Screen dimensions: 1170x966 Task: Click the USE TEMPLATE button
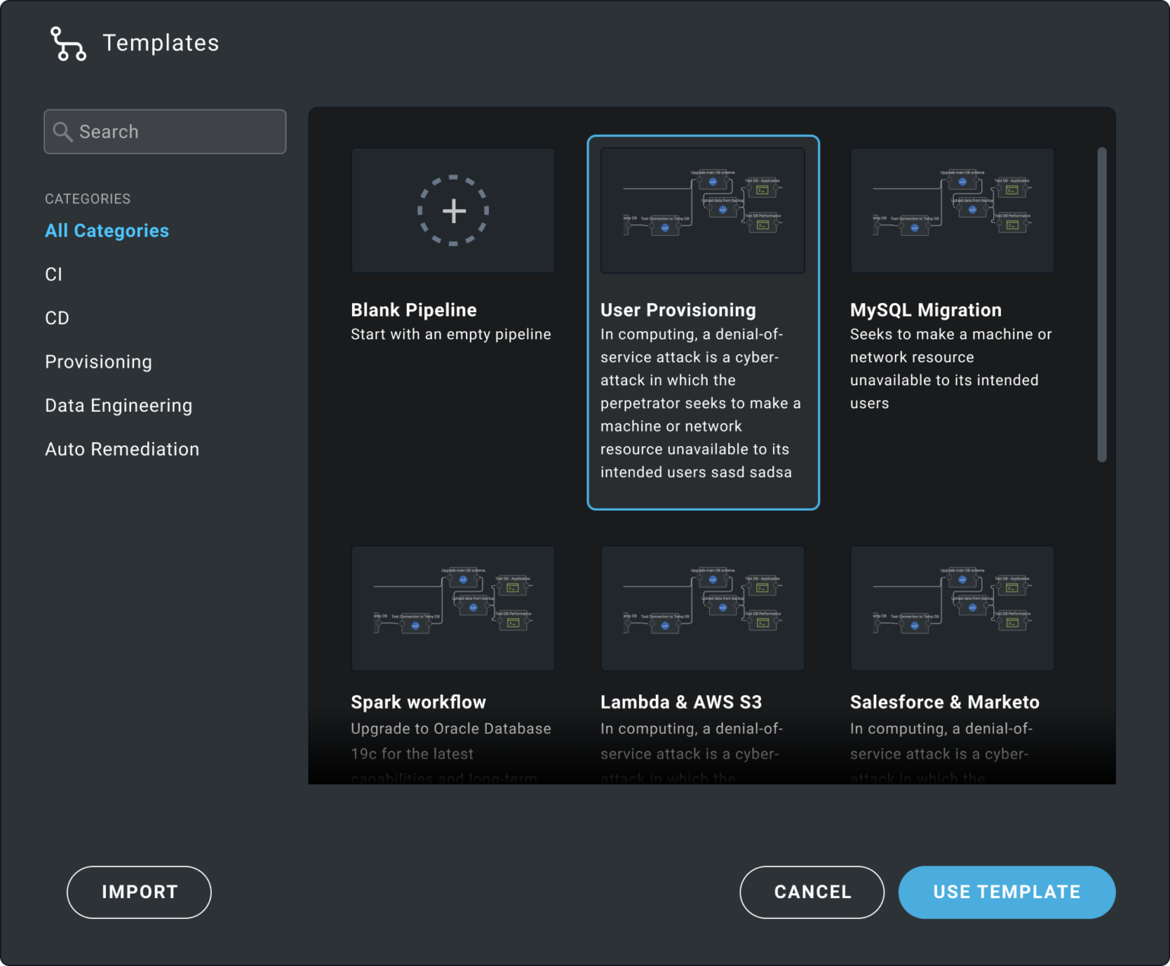[1007, 891]
